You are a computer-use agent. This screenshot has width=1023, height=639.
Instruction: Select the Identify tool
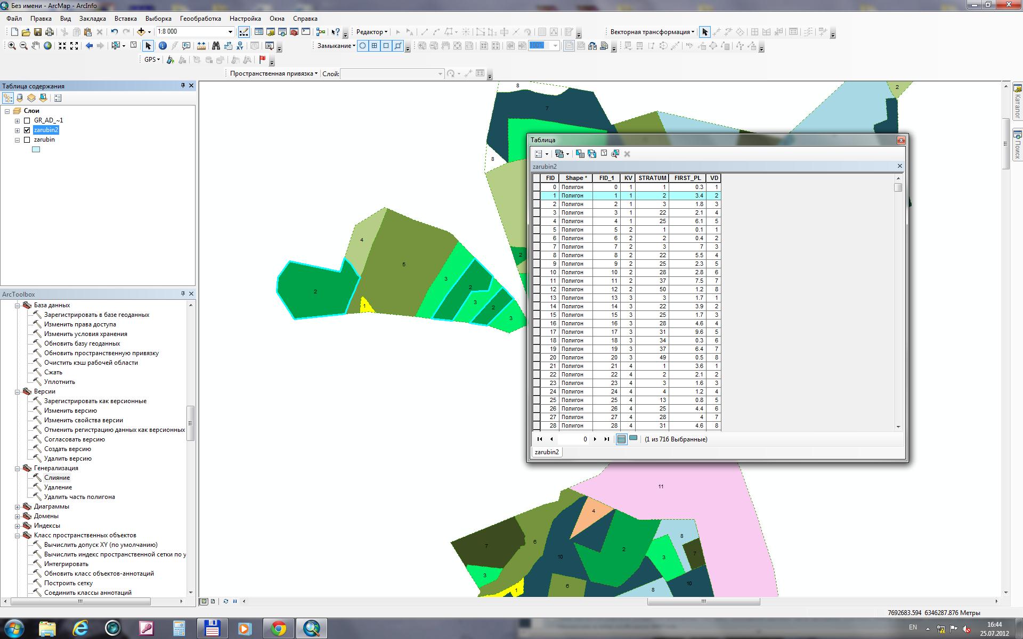click(x=163, y=46)
